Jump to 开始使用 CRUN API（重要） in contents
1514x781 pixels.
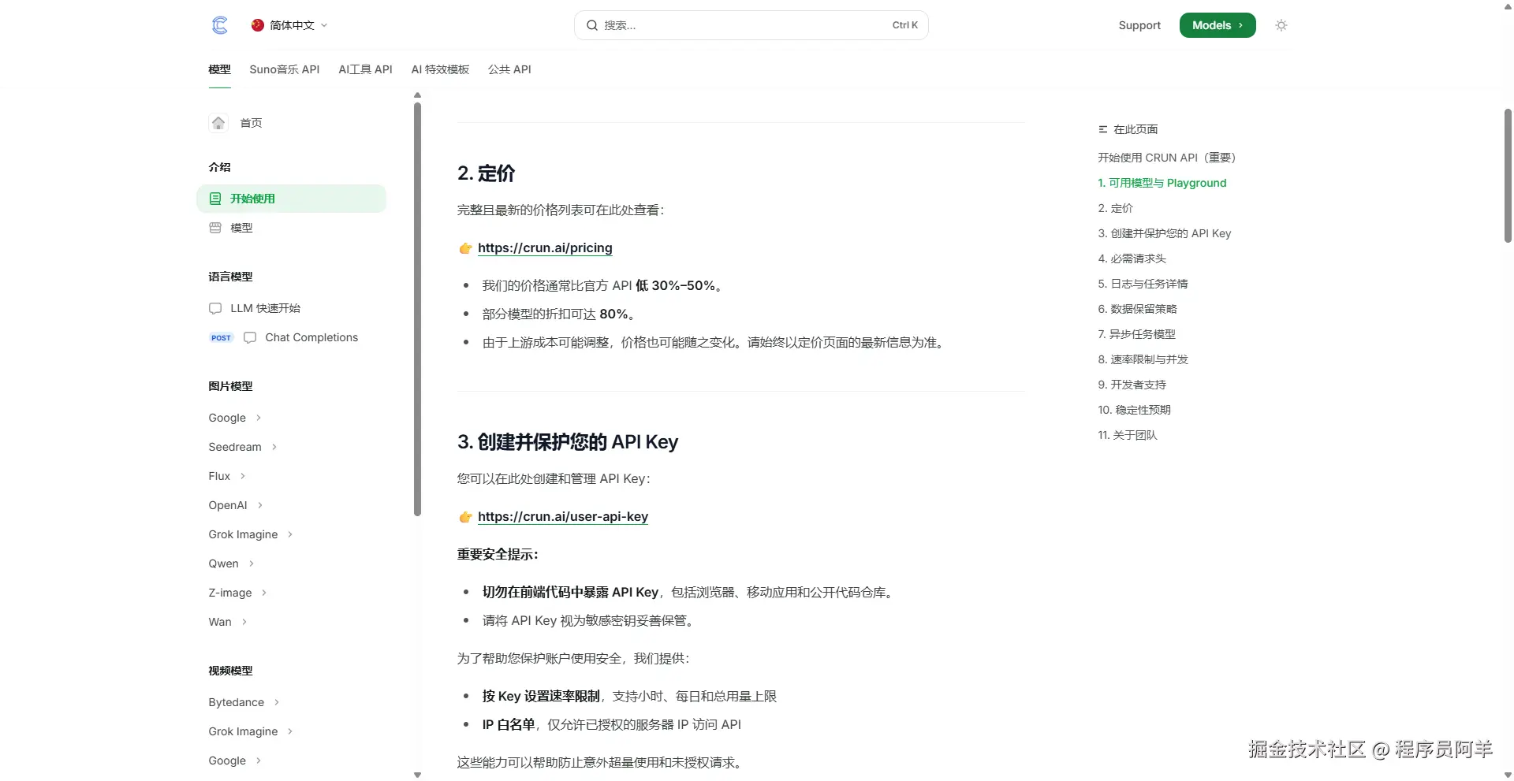point(1167,158)
